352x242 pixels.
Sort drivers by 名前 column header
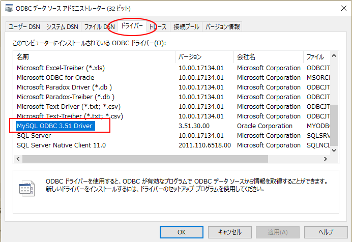94,56
